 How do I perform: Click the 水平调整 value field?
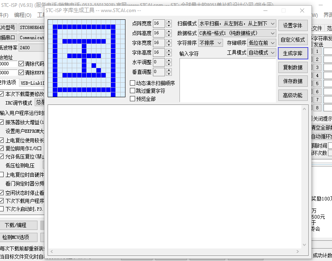tap(159, 62)
